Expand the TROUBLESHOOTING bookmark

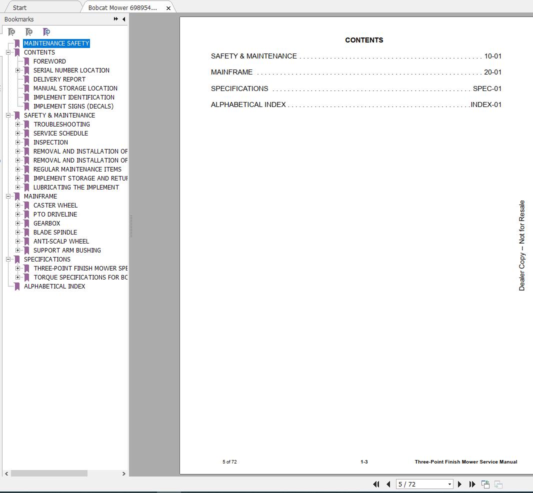(x=17, y=124)
